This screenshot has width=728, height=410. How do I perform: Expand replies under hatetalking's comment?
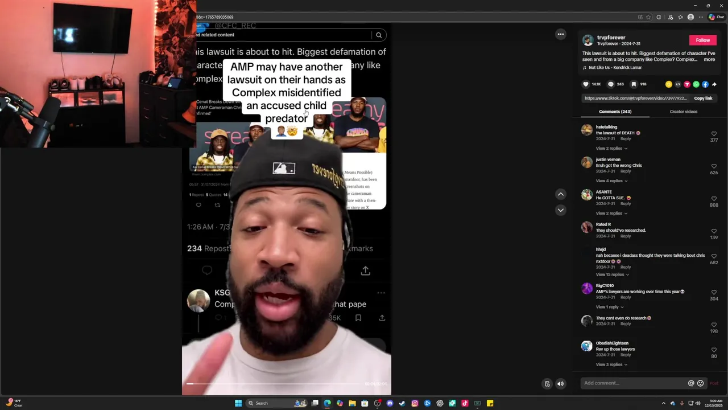click(611, 149)
